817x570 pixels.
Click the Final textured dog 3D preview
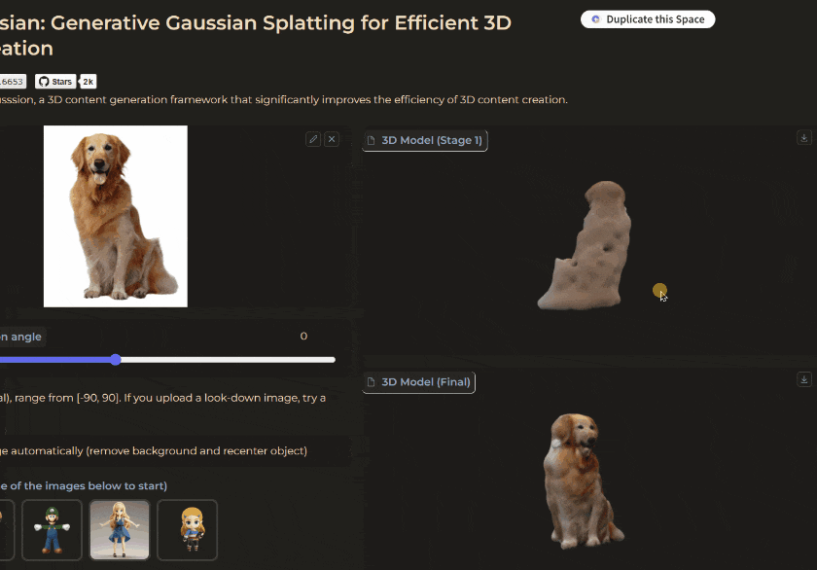click(582, 481)
